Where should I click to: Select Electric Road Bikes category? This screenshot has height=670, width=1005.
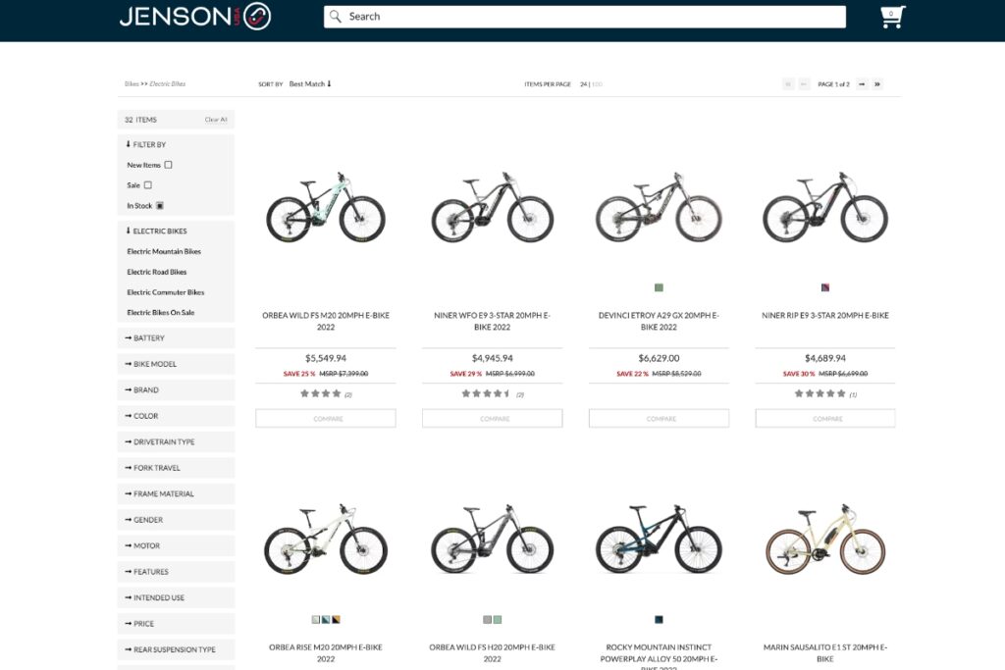click(x=156, y=272)
